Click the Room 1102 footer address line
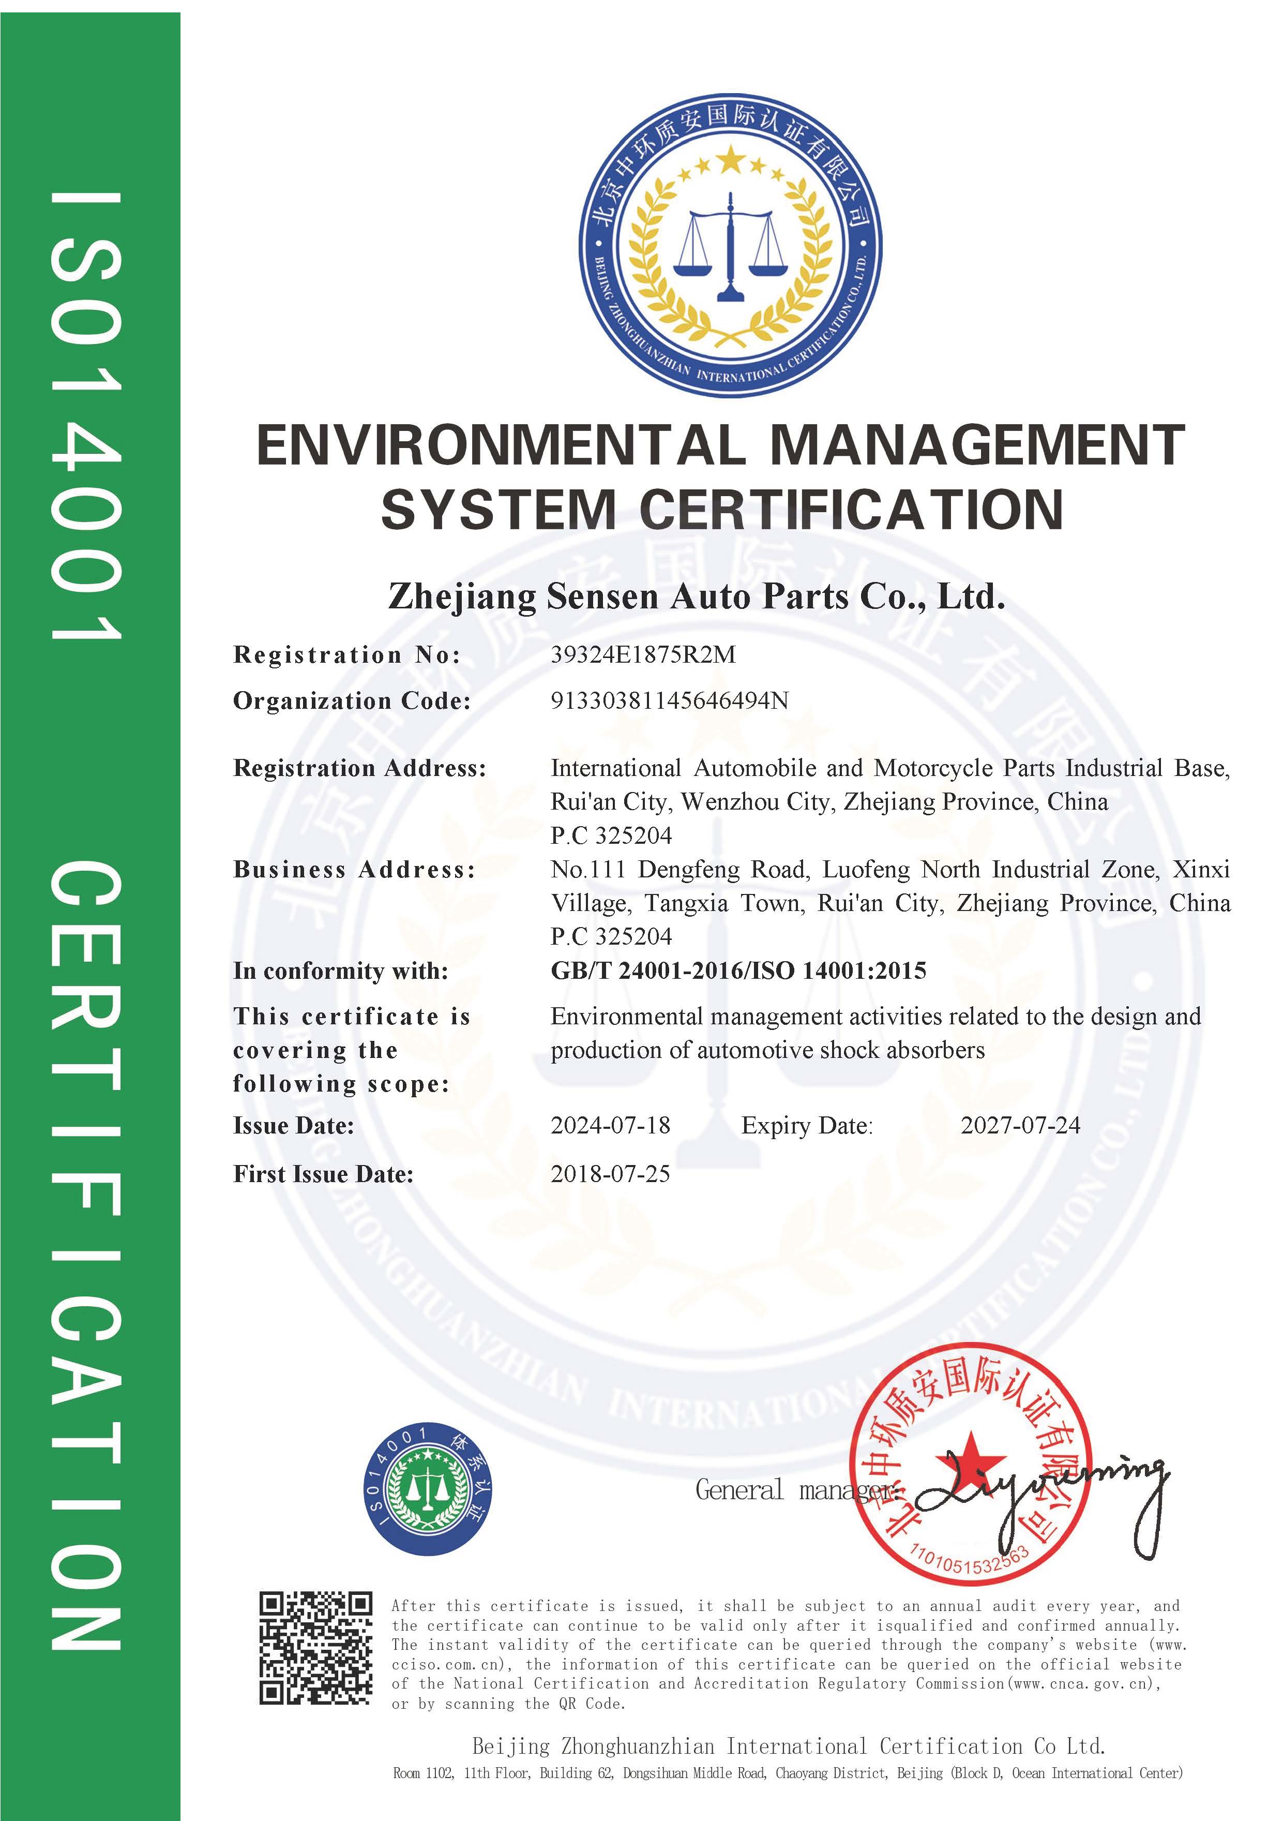This screenshot has width=1283, height=1821. click(x=788, y=1772)
